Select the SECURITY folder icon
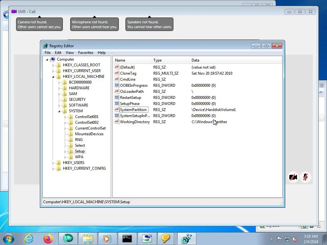The width and height of the screenshot is (327, 245). click(65, 100)
